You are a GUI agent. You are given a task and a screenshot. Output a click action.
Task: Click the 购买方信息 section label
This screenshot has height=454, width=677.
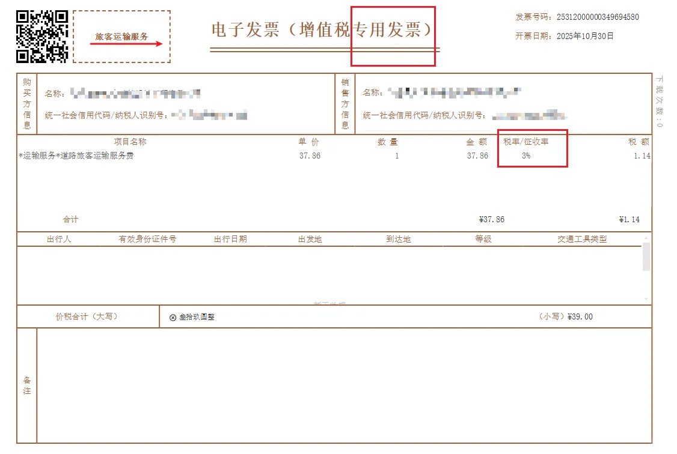[25, 101]
